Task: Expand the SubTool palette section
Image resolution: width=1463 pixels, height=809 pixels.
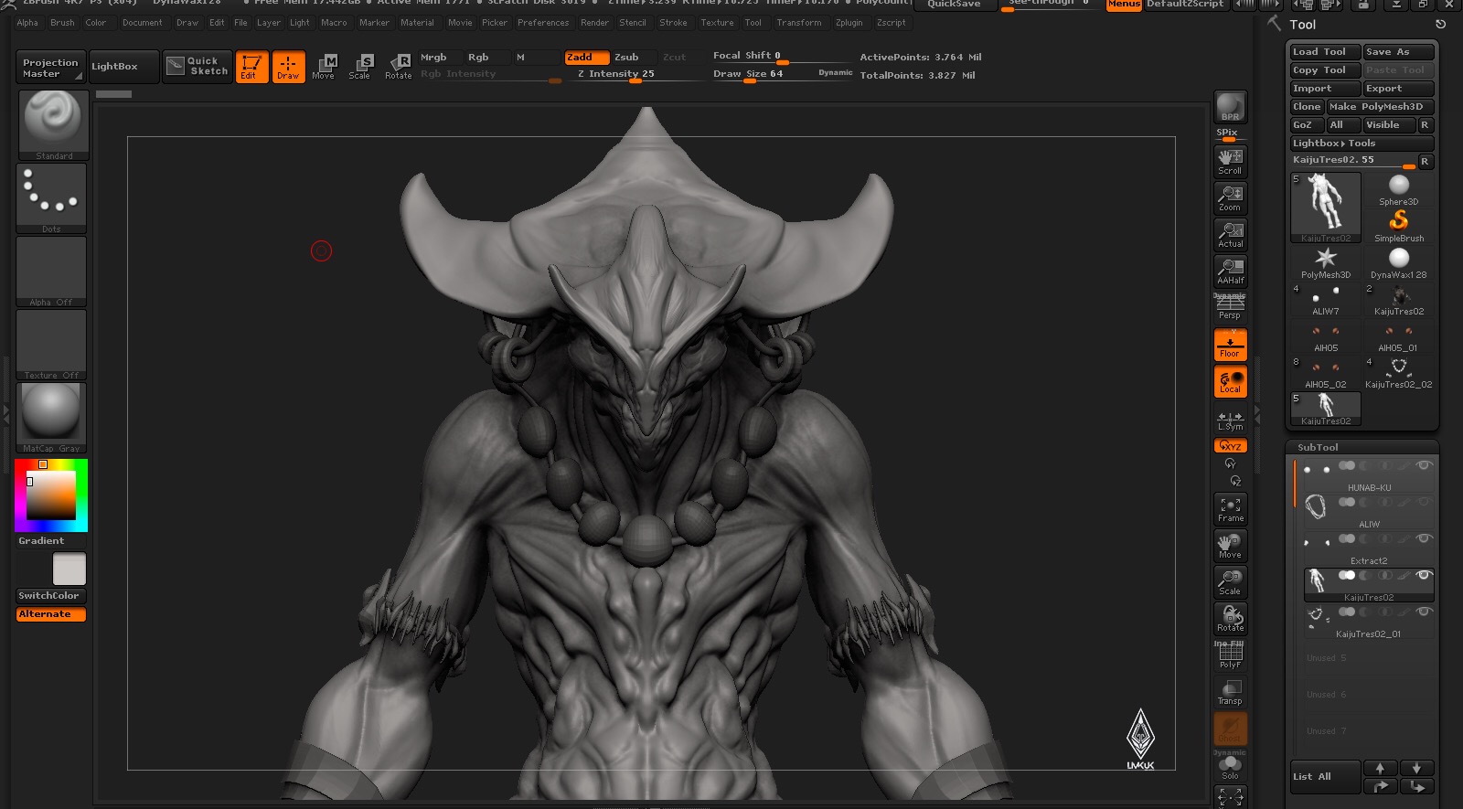Action: [x=1318, y=447]
